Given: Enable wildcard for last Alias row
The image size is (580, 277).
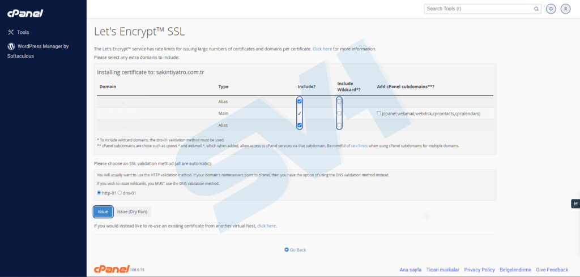Looking at the screenshot, I should click(x=339, y=125).
